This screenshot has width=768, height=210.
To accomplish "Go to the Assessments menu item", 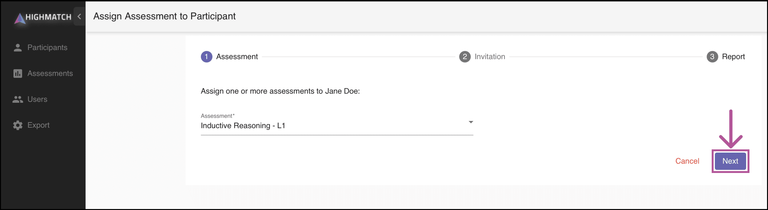I will coord(50,73).
